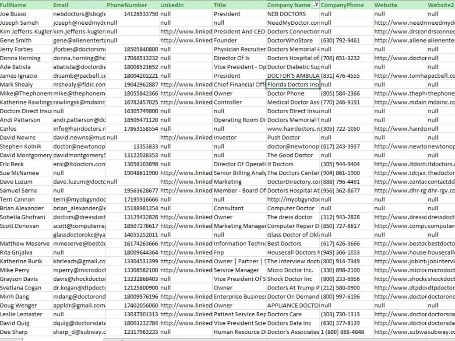Click the Website column header cell
Screen dimensions: 455x341
coord(400,5)
